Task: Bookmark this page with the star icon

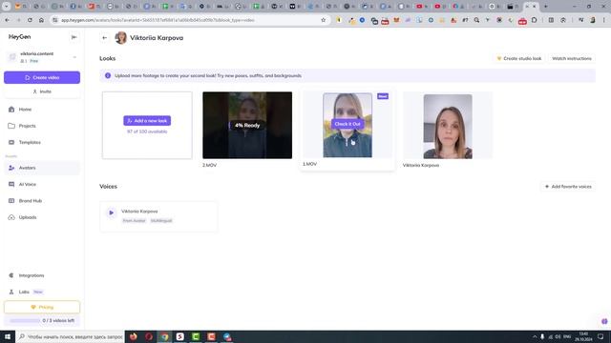Action: point(323,20)
